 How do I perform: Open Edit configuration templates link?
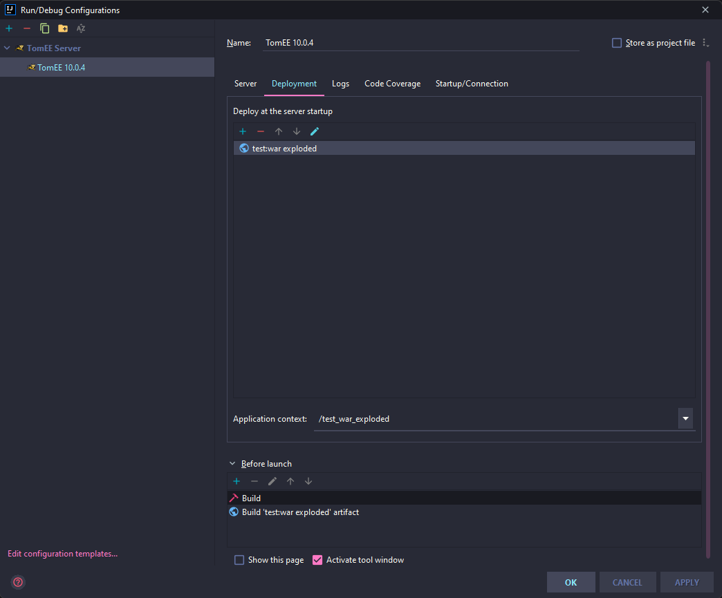62,553
